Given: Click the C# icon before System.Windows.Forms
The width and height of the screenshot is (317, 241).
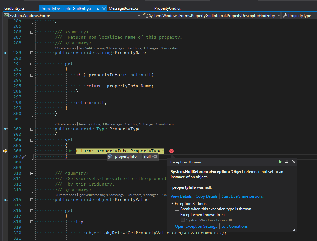Looking at the screenshot, I should [x=6, y=15].
